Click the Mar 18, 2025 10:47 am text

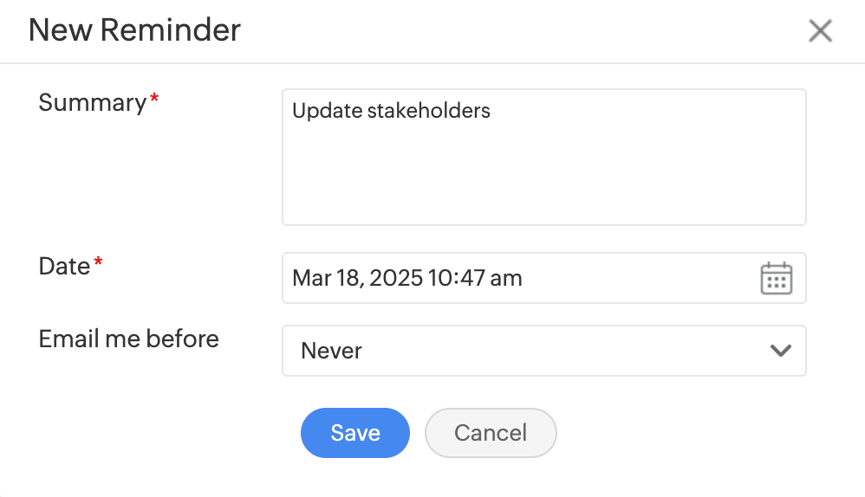point(406,278)
